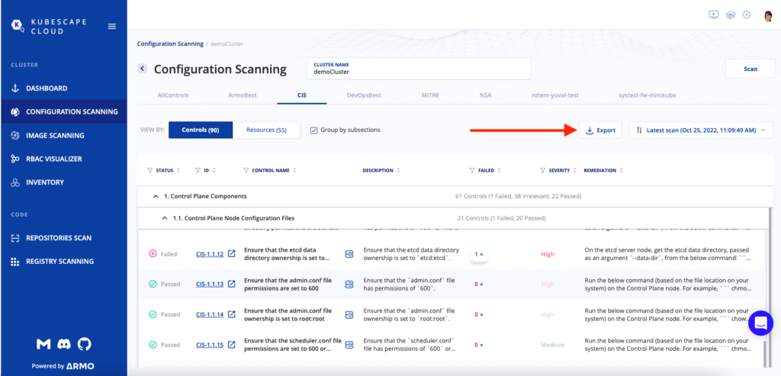Switch to the MITRE tab
The image size is (781, 376).
430,95
